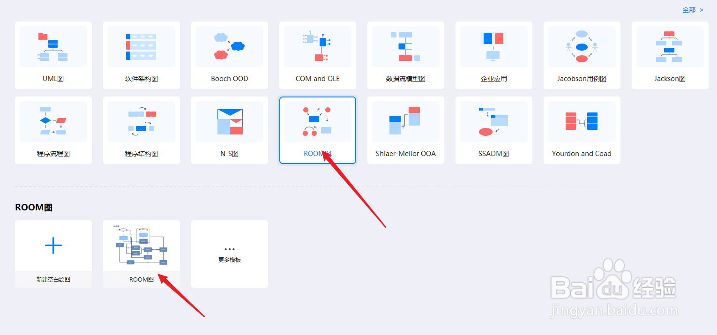Expand 更多模板 to browse more templates

pyautogui.click(x=229, y=254)
